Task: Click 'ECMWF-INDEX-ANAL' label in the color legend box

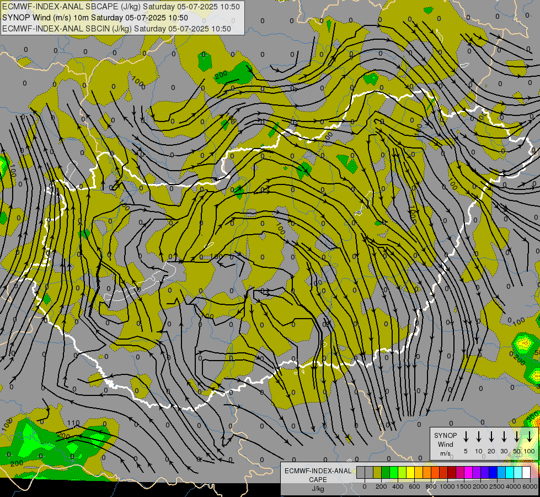Action: (x=318, y=471)
